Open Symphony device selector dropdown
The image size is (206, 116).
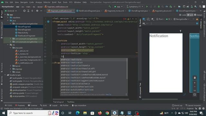click(135, 6)
